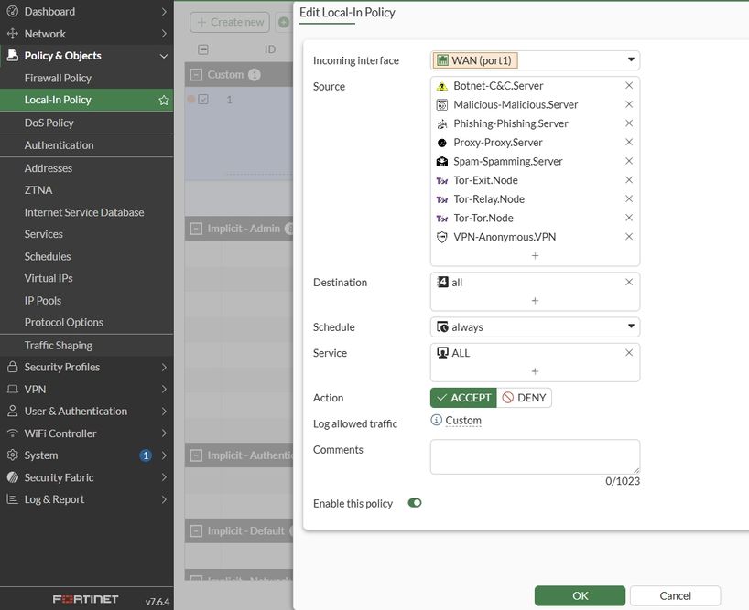749x610 pixels.
Task: Click inside the Comments text area
Action: (x=535, y=457)
